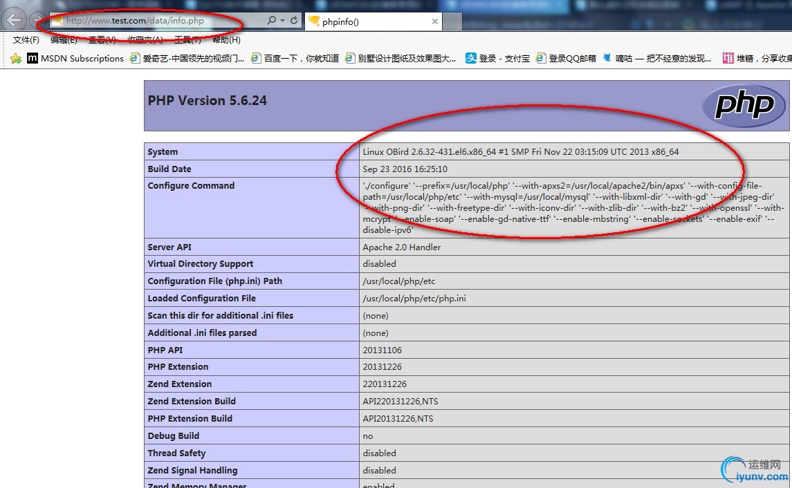Click the Sep 23 2016 16:25:10 value
This screenshot has width=792, height=488.
pyautogui.click(x=405, y=169)
